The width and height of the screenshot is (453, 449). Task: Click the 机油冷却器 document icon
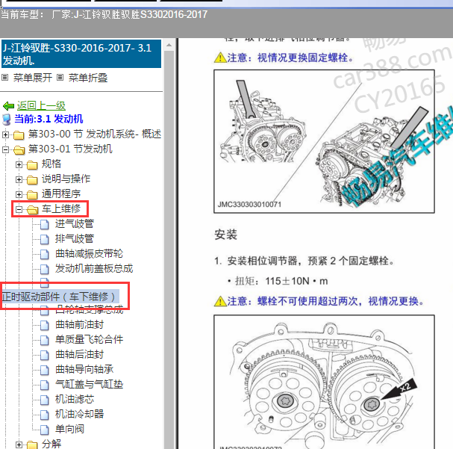45,415
